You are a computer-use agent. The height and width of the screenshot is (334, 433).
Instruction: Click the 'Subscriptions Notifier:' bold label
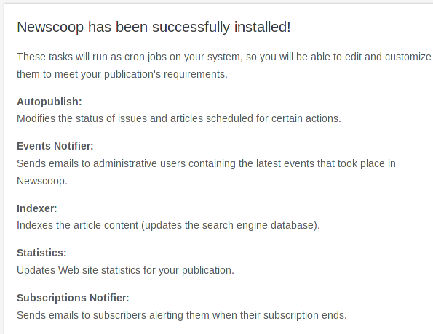(x=73, y=298)
